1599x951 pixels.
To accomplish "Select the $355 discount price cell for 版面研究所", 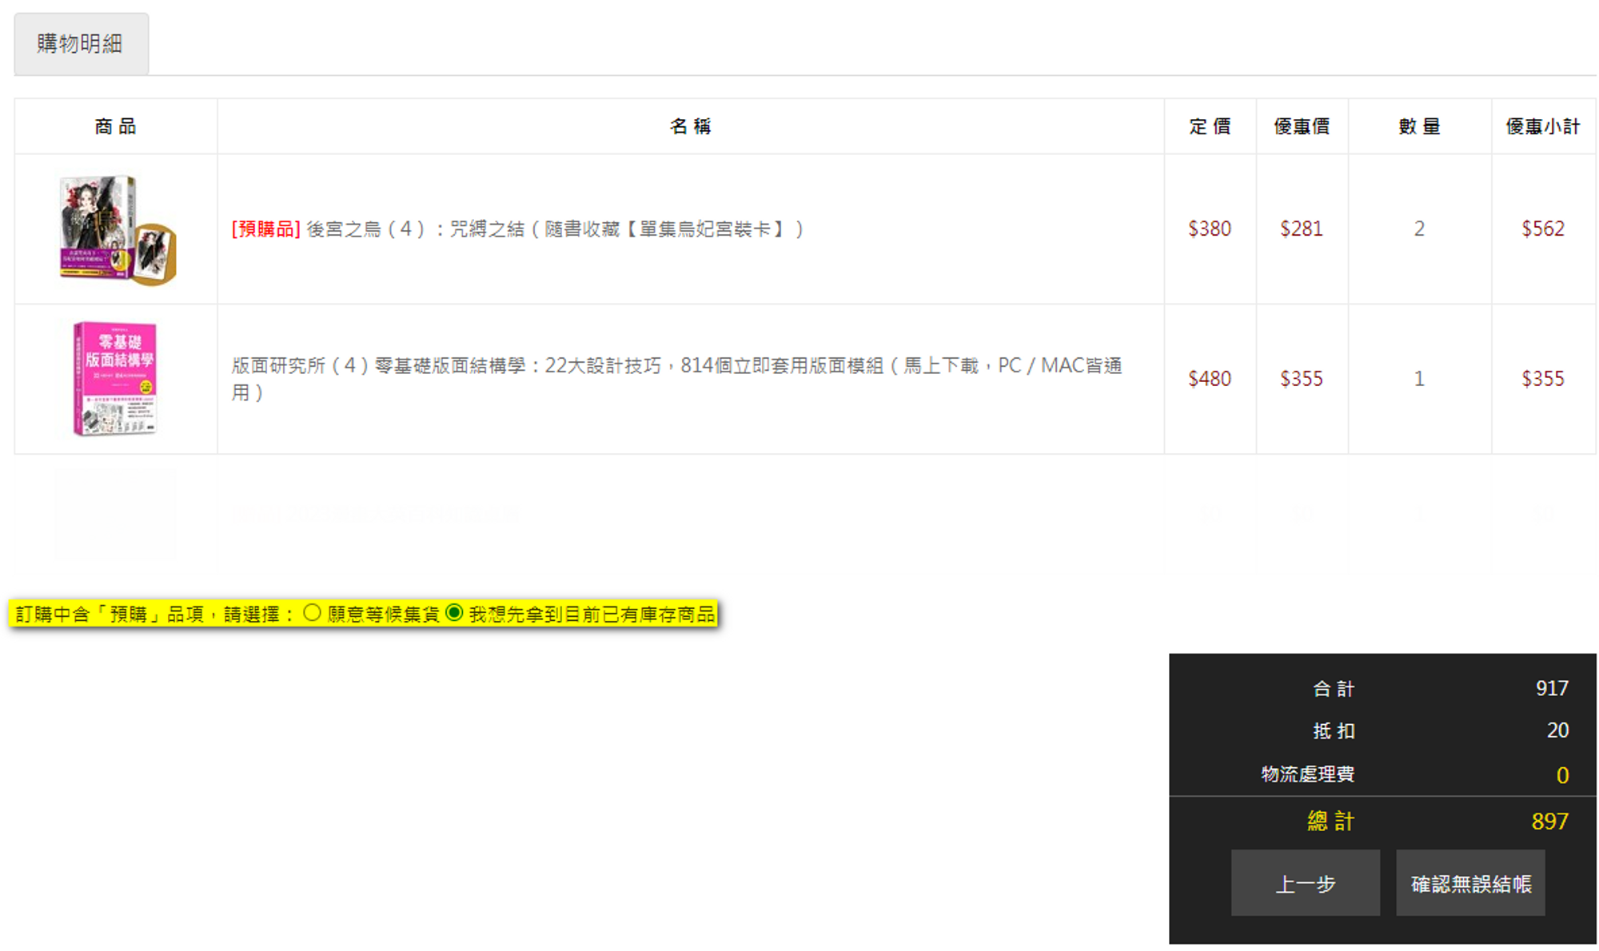I will 1302,379.
